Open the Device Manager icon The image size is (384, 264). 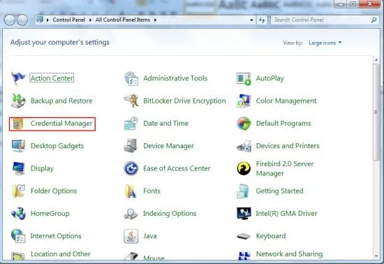131,146
